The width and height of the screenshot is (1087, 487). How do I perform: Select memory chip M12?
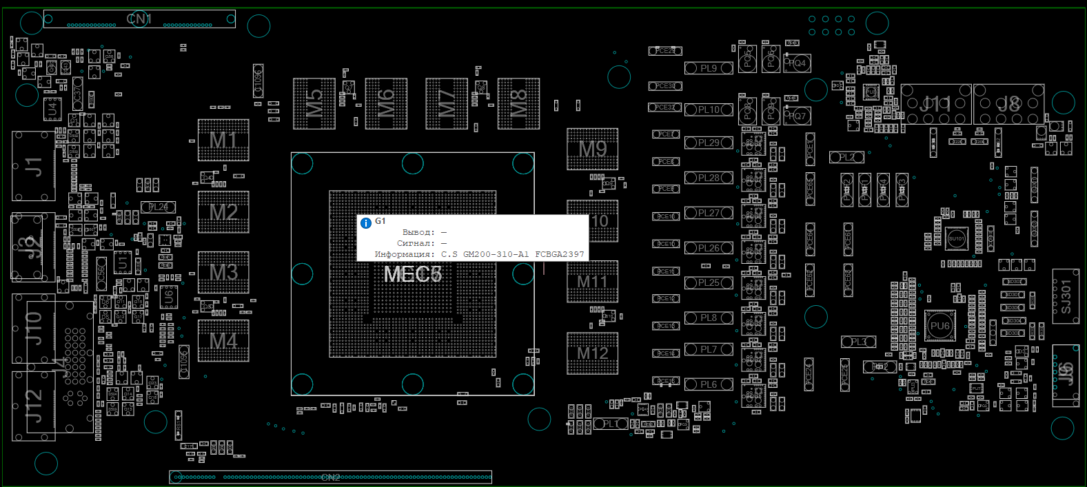coord(592,353)
